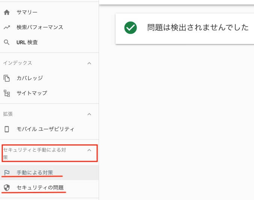Click the home icon beside サマリー
Screen dimensions: 254x200
click(7, 12)
